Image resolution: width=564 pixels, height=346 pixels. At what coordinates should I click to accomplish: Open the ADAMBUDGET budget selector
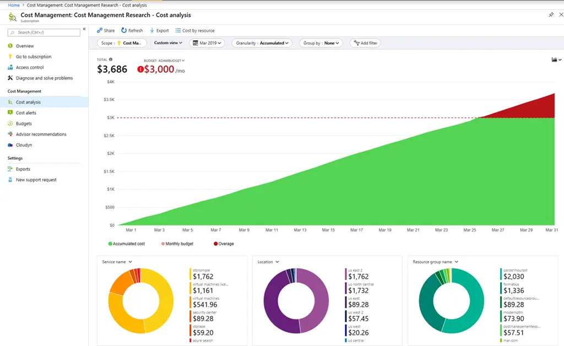(x=164, y=61)
